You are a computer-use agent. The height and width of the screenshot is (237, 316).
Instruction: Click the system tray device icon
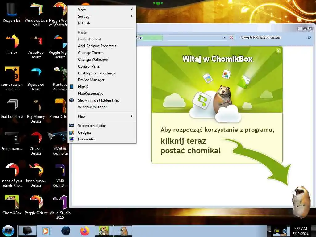click(277, 231)
